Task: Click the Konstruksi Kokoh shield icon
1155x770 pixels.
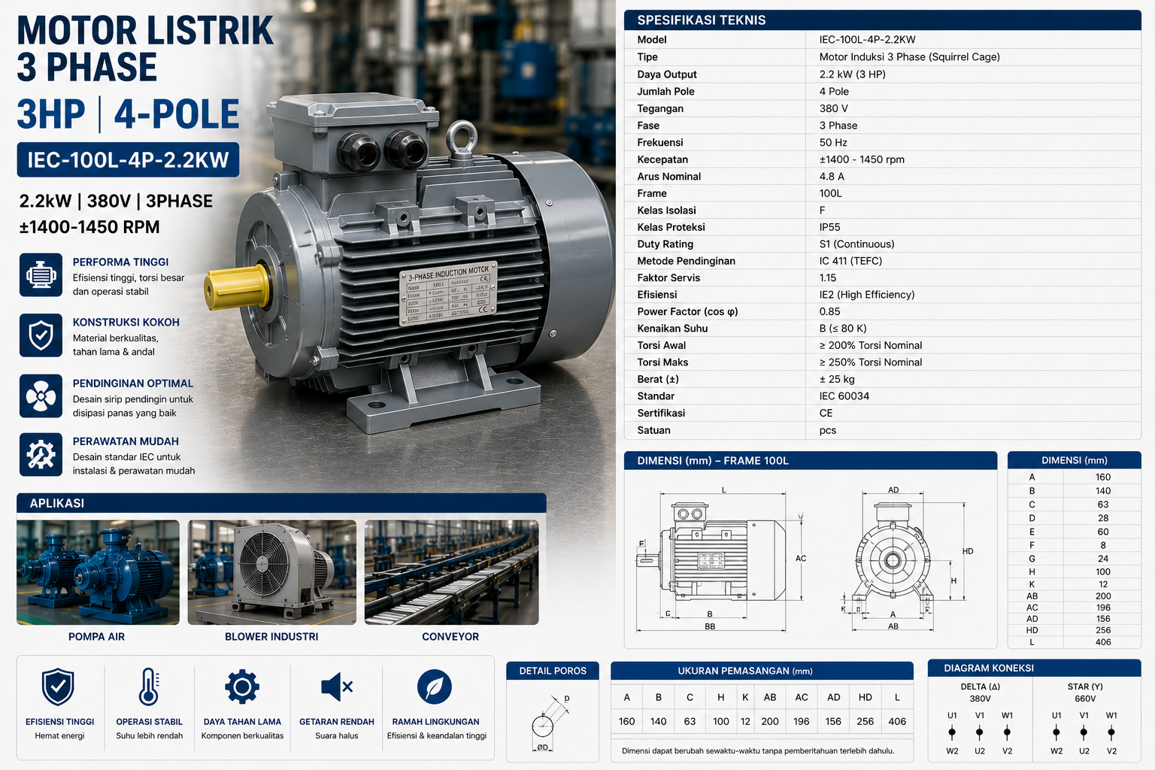Action: tap(41, 335)
